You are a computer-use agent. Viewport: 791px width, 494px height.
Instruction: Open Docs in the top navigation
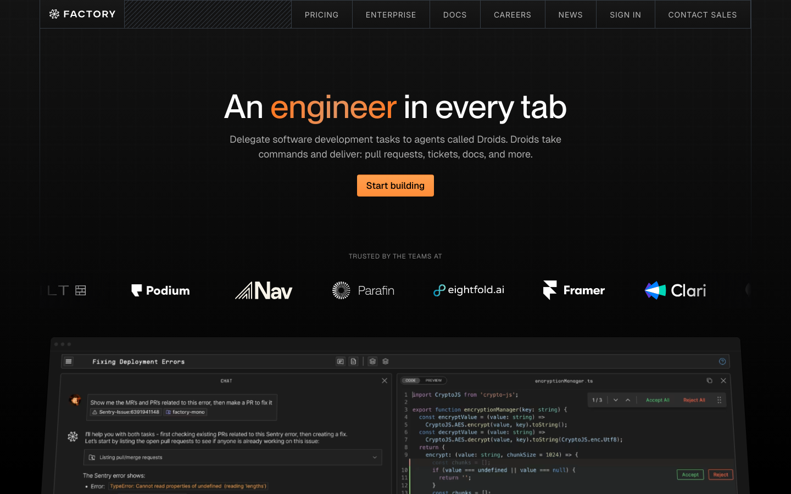pos(455,15)
